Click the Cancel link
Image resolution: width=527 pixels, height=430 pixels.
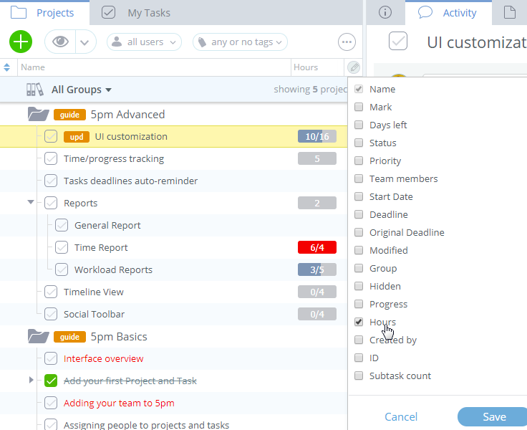pos(401,417)
